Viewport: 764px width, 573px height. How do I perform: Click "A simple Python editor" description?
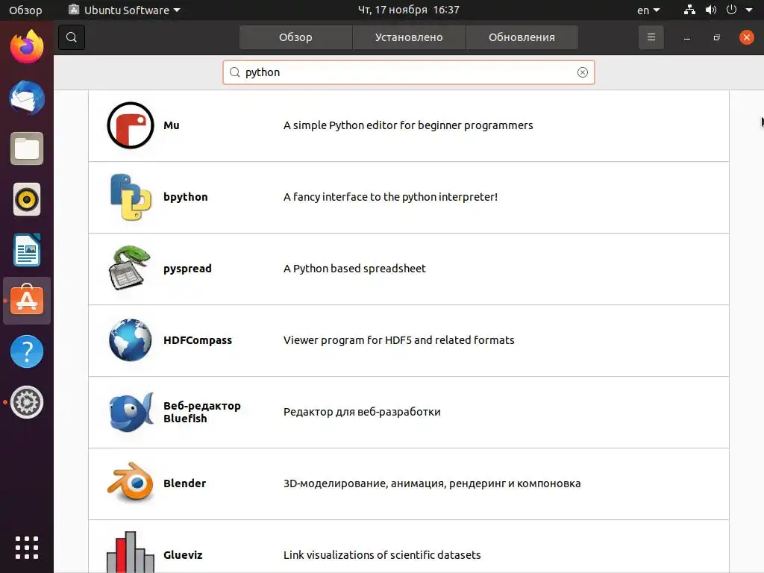[x=408, y=125]
